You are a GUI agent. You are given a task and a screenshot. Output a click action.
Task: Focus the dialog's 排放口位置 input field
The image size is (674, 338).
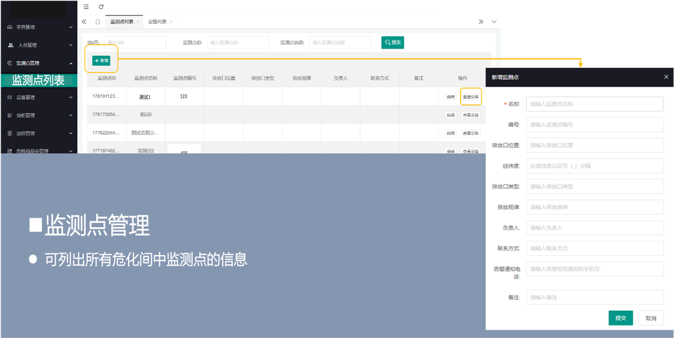595,145
